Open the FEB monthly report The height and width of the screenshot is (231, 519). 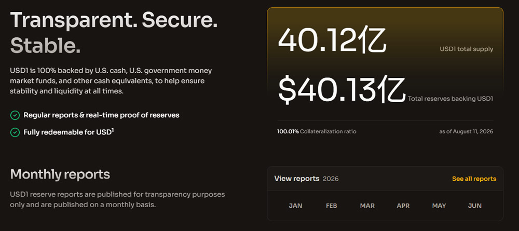coord(331,206)
